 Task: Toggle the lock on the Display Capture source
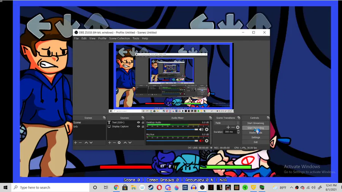(x=143, y=126)
